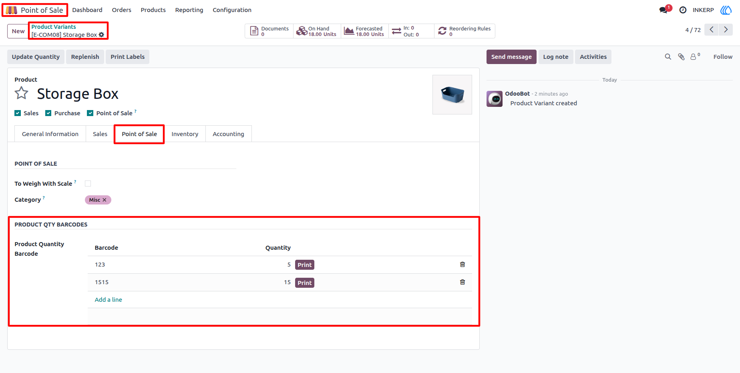Uncheck the Sales checkbox
This screenshot has height=373, width=740.
[x=18, y=113]
